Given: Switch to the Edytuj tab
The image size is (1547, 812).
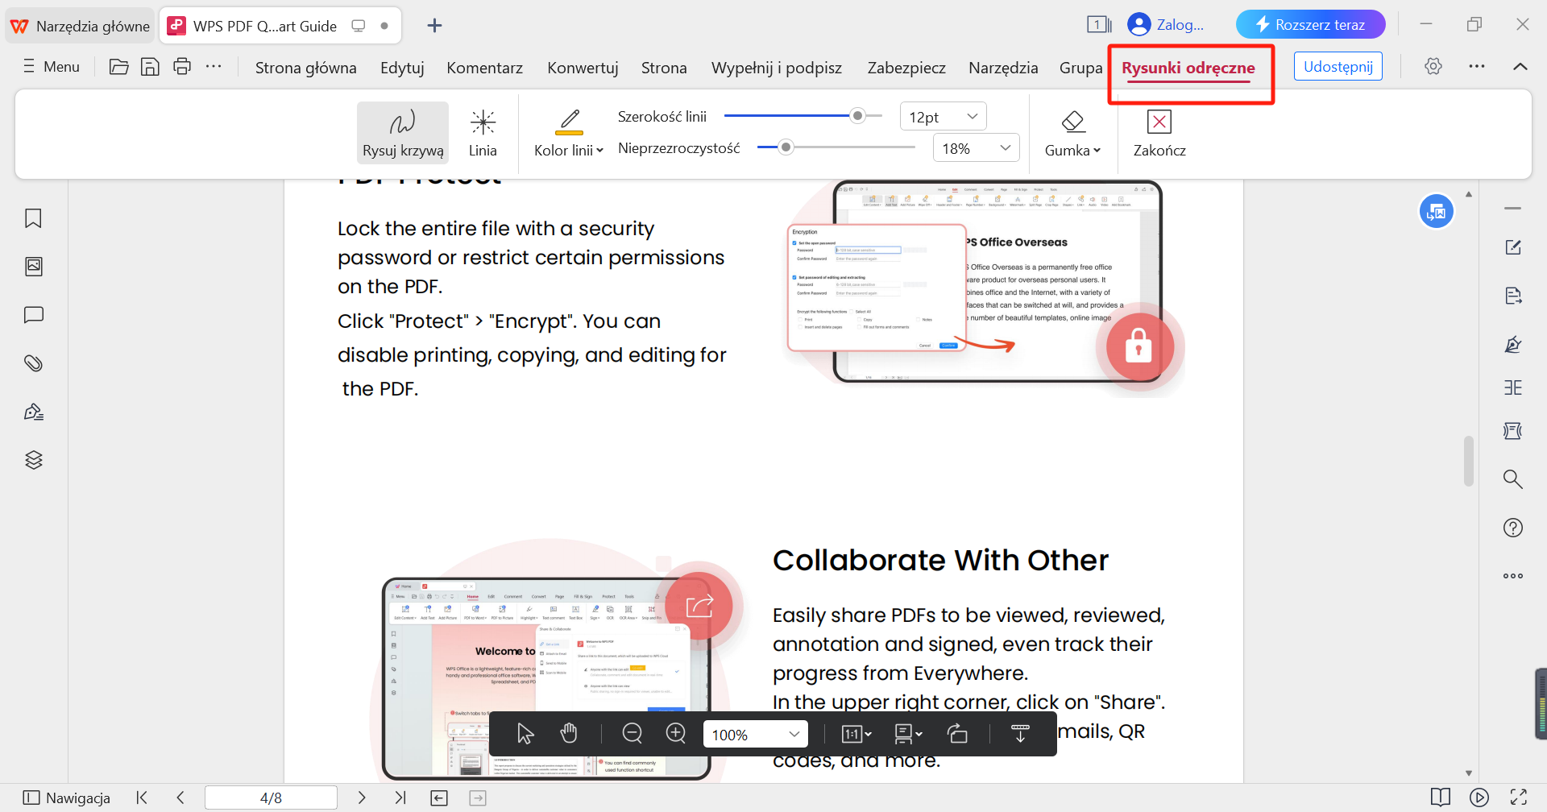Looking at the screenshot, I should click(402, 68).
